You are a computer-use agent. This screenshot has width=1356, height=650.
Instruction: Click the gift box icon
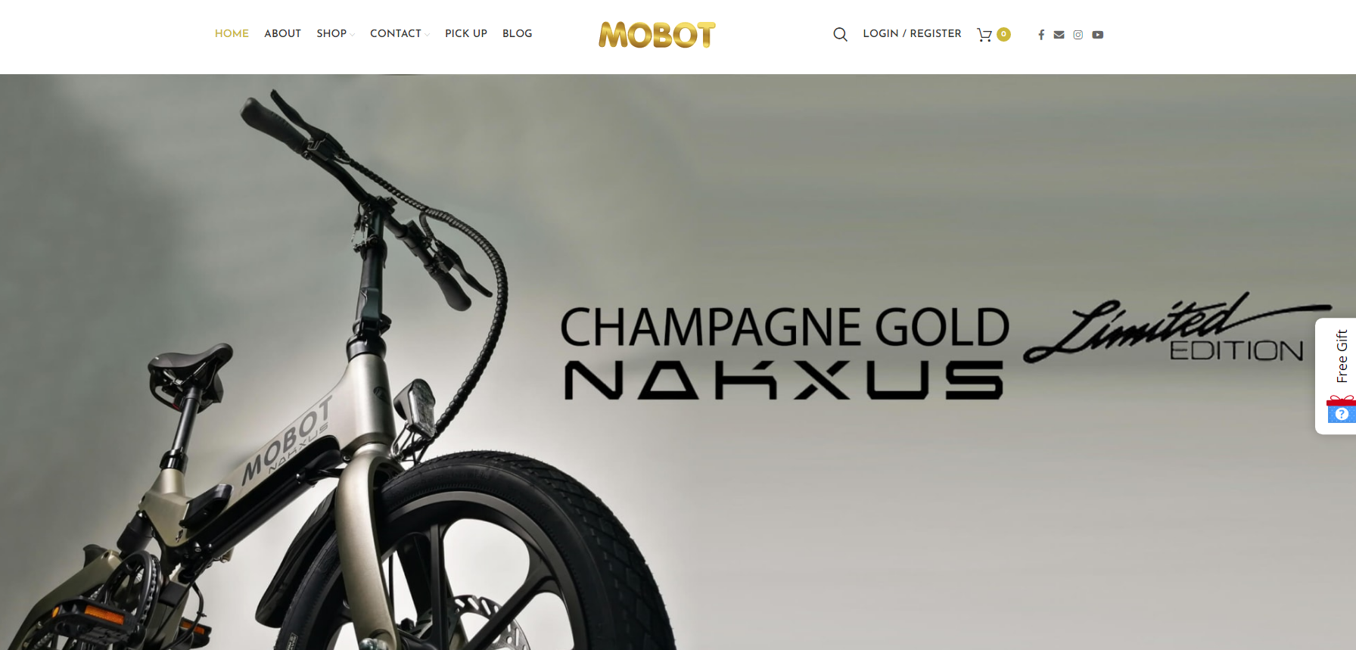coord(1342,409)
